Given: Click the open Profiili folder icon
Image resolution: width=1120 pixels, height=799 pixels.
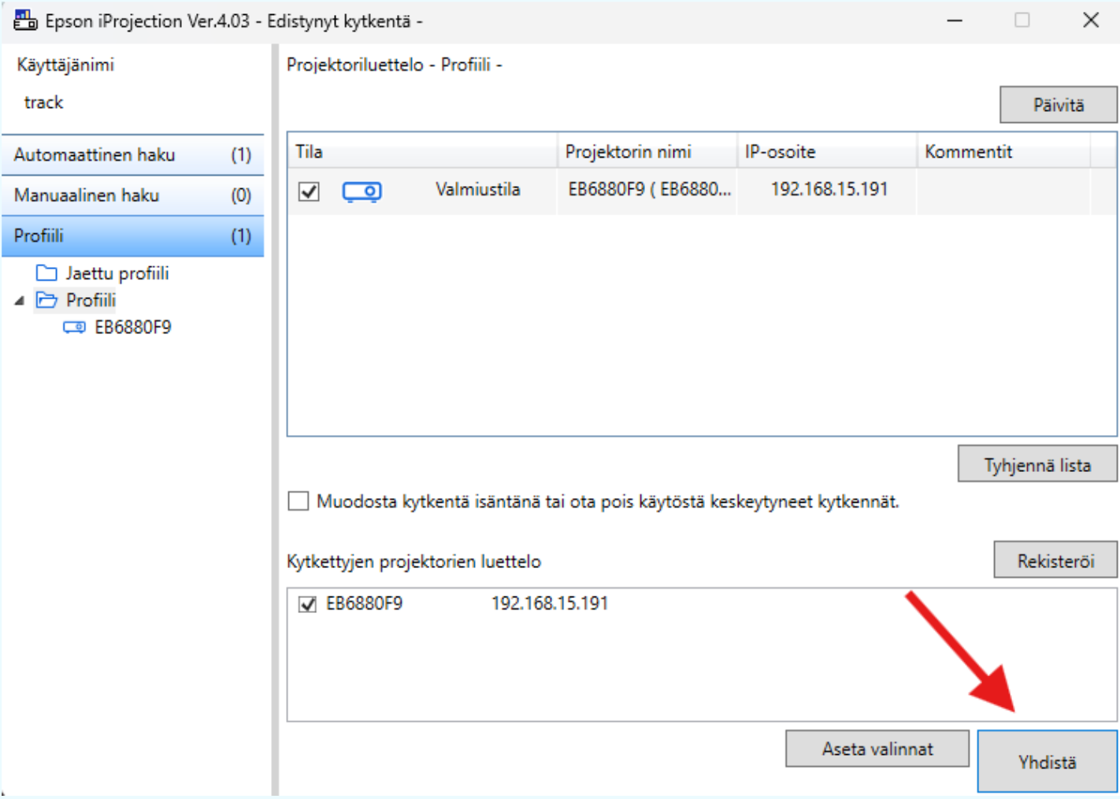Looking at the screenshot, I should click(46, 300).
